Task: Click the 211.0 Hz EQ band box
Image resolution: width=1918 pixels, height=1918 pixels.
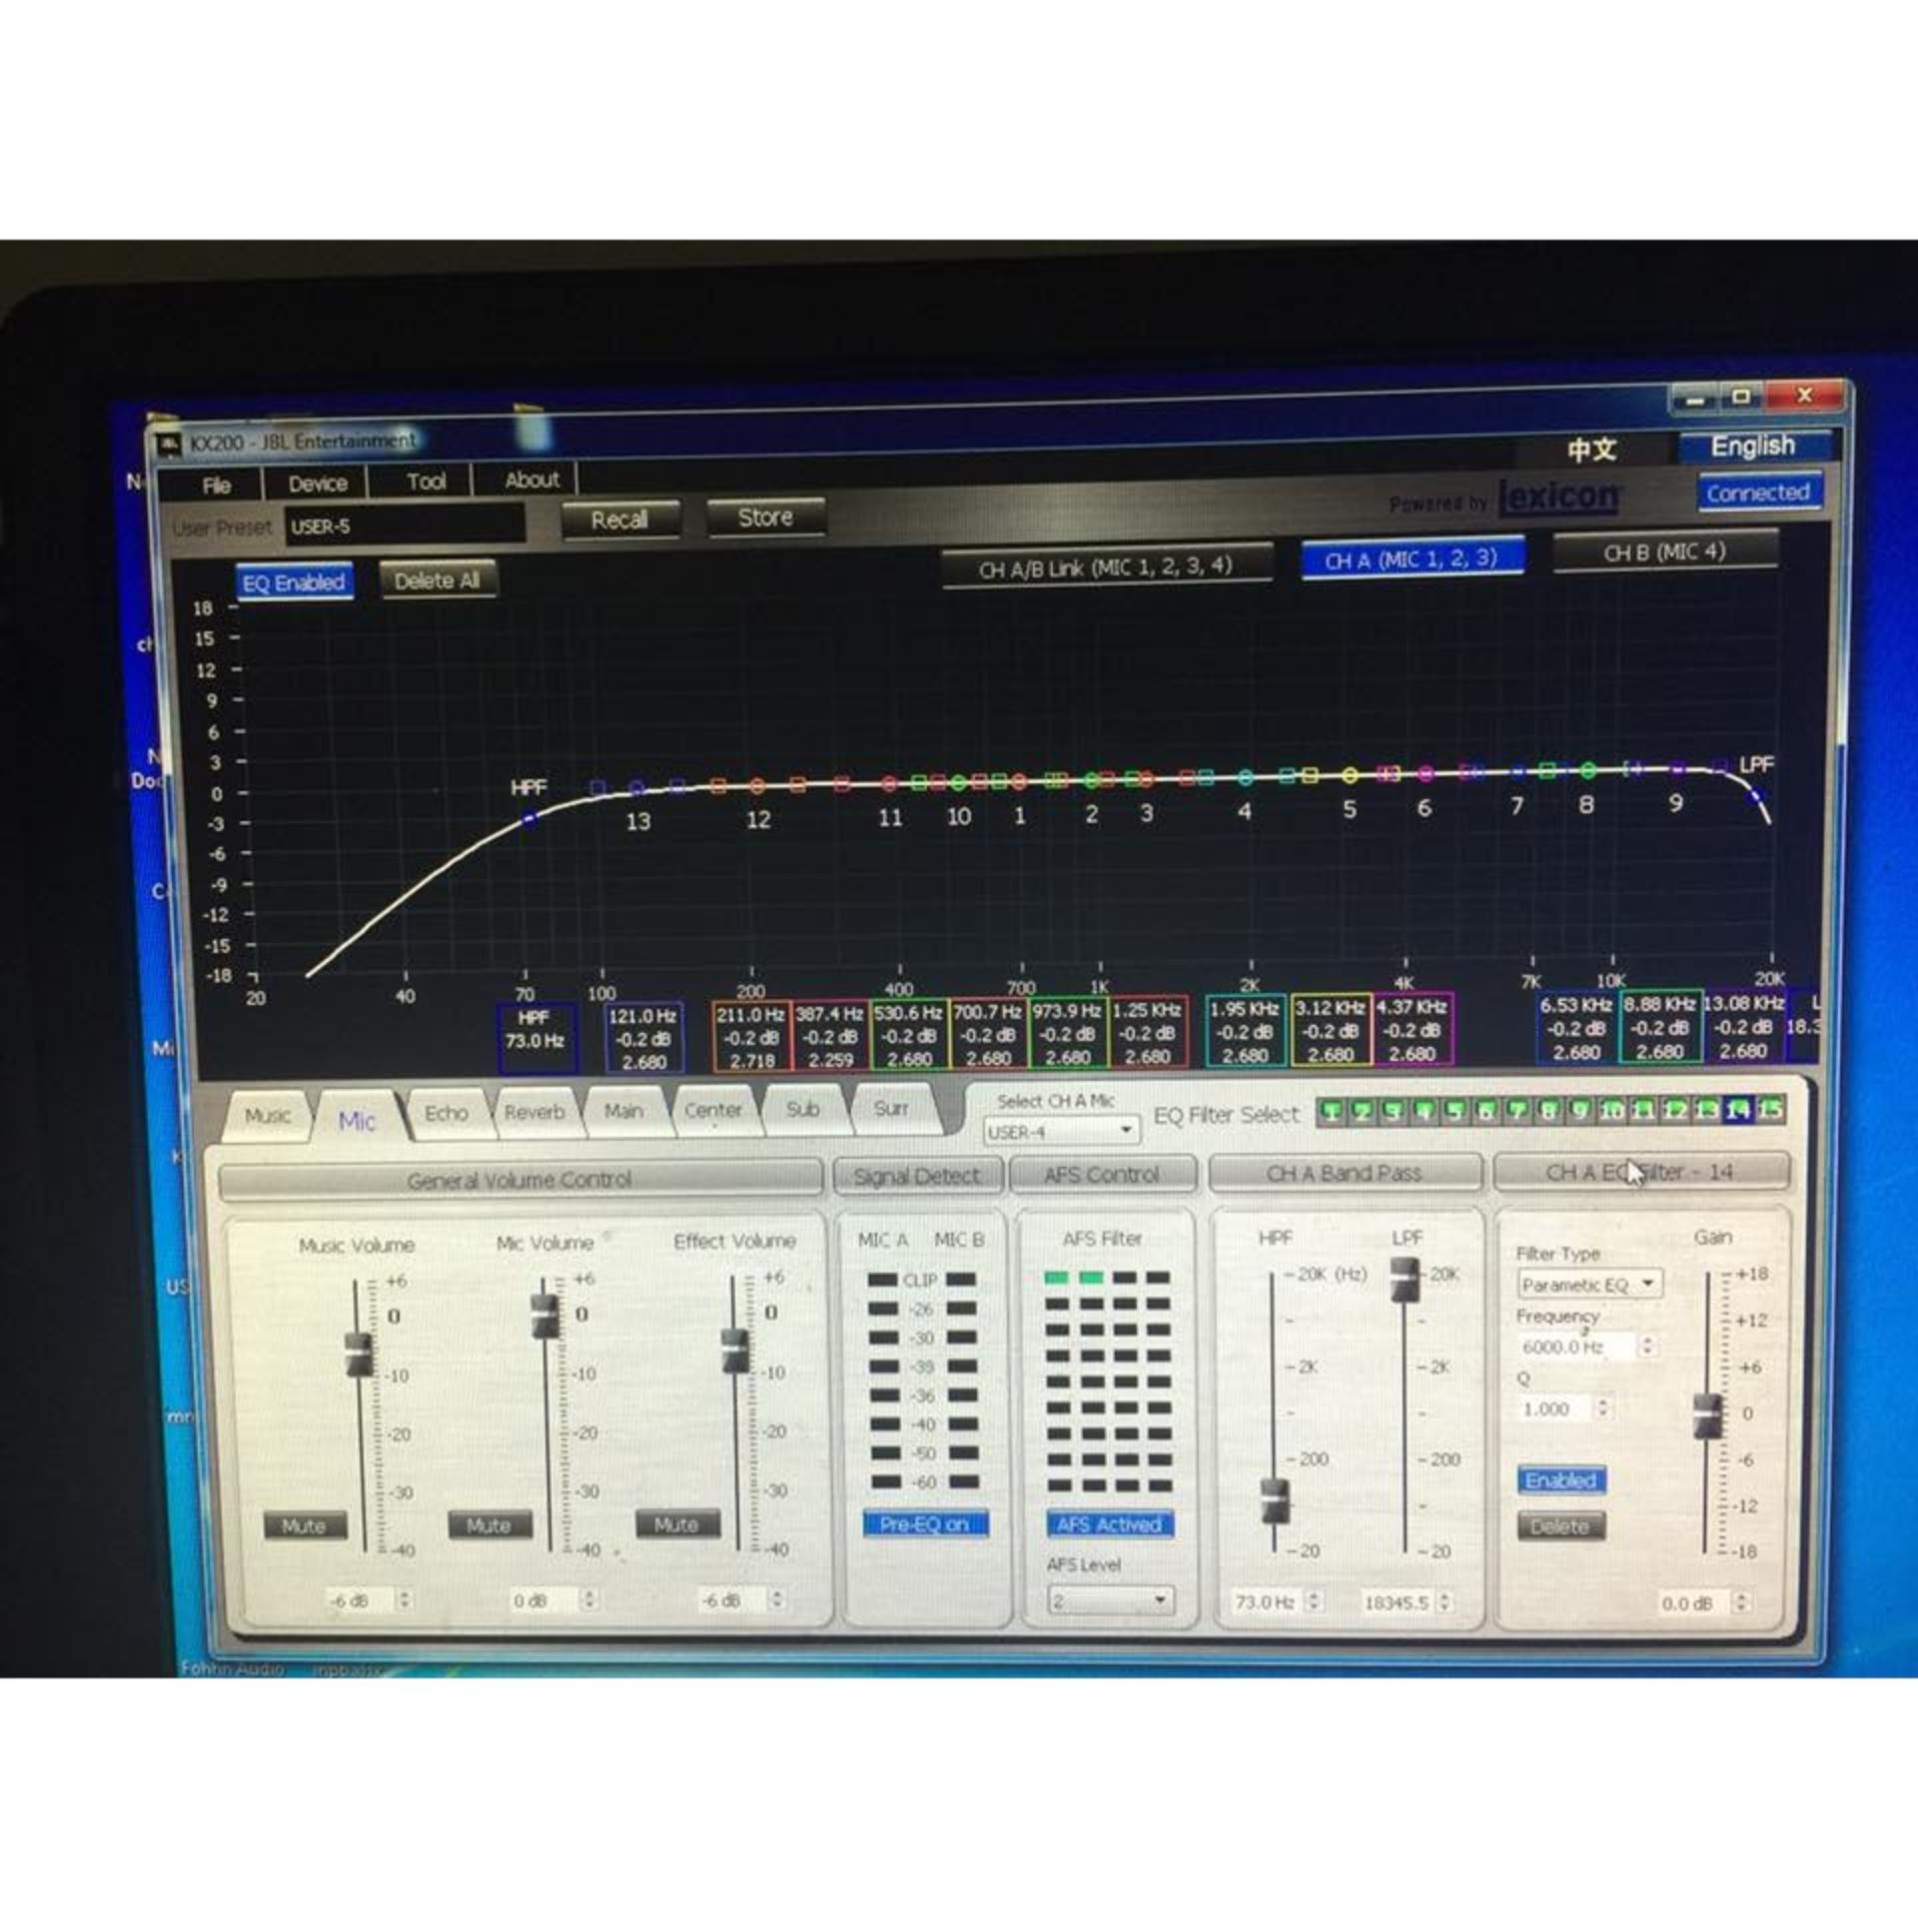Action: coord(751,1037)
